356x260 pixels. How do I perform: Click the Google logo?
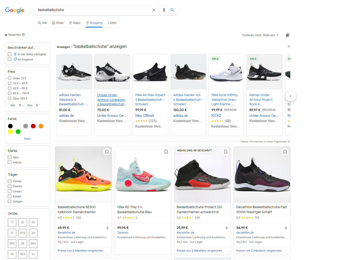click(x=15, y=10)
